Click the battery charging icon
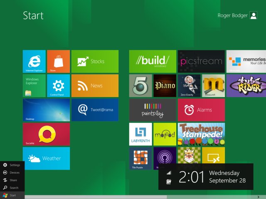 (x=169, y=182)
